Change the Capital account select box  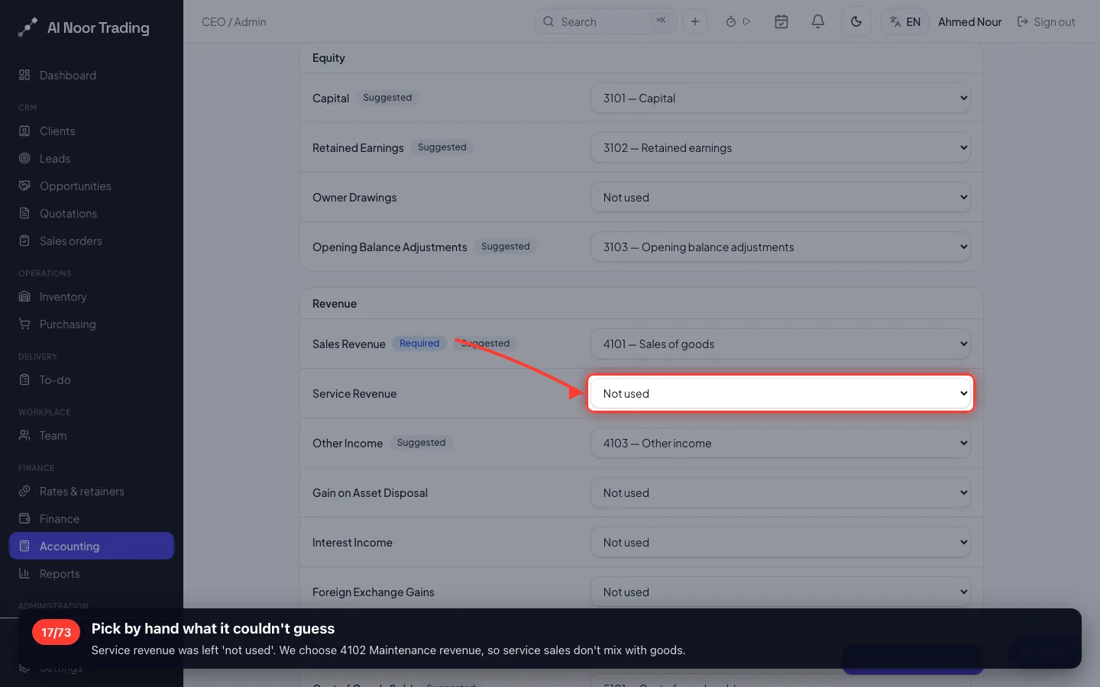click(x=781, y=98)
